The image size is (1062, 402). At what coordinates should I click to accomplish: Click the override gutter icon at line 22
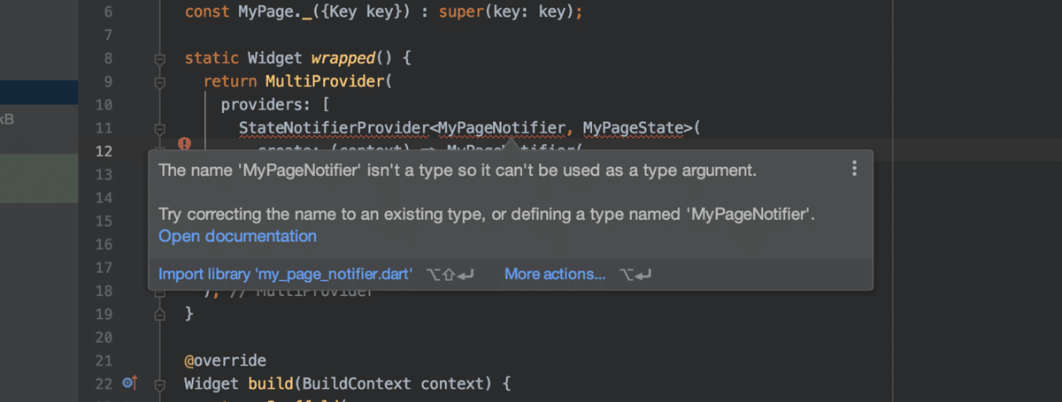point(129,383)
